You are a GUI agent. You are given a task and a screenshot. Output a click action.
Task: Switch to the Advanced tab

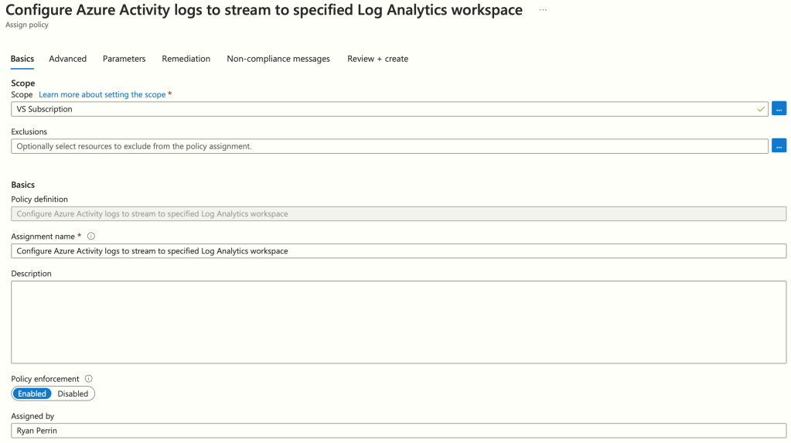click(x=68, y=59)
